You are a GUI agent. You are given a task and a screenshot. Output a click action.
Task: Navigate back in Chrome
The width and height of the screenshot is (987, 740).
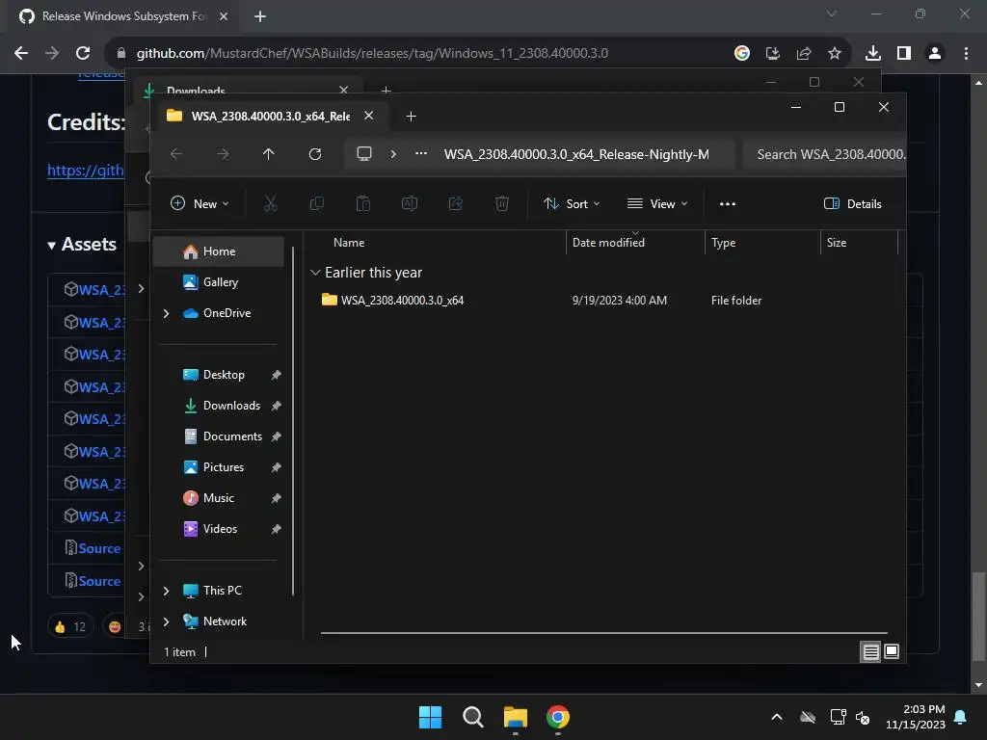click(21, 54)
